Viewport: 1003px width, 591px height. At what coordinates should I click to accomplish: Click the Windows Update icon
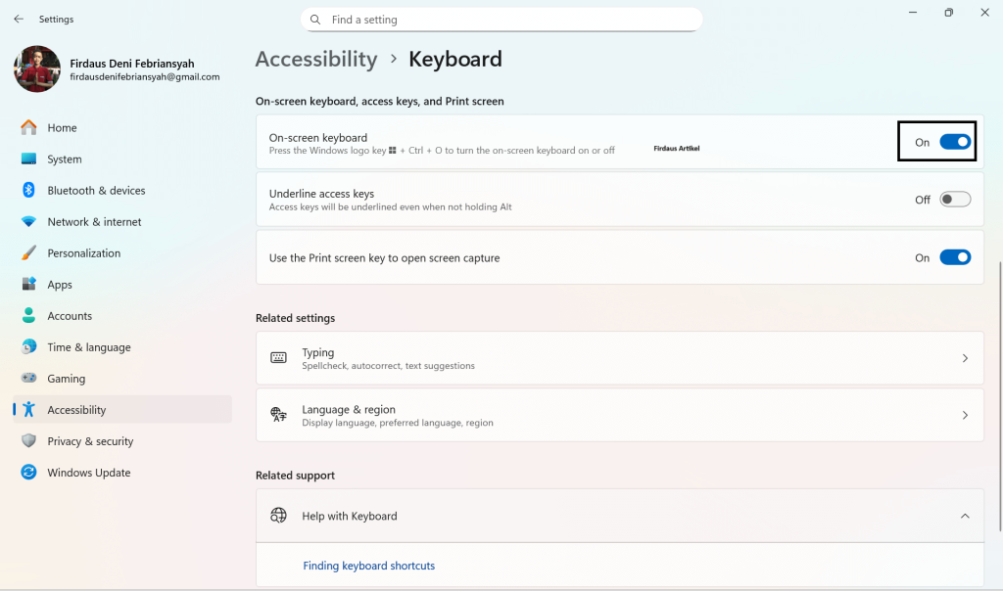click(x=28, y=473)
